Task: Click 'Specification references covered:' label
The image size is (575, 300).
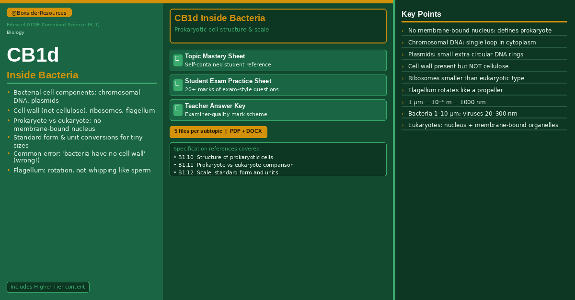Action: coord(217,149)
